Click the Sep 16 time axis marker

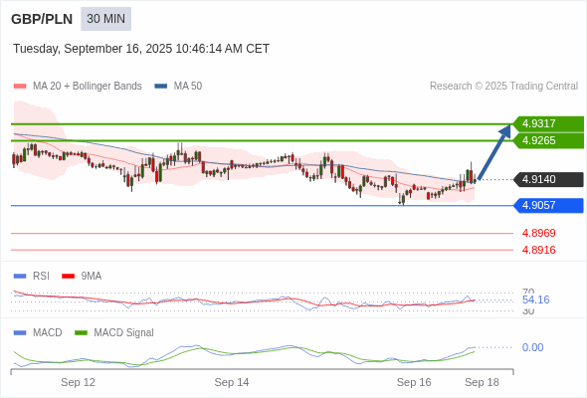tap(414, 382)
